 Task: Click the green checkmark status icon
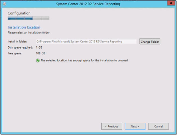(x=38, y=60)
